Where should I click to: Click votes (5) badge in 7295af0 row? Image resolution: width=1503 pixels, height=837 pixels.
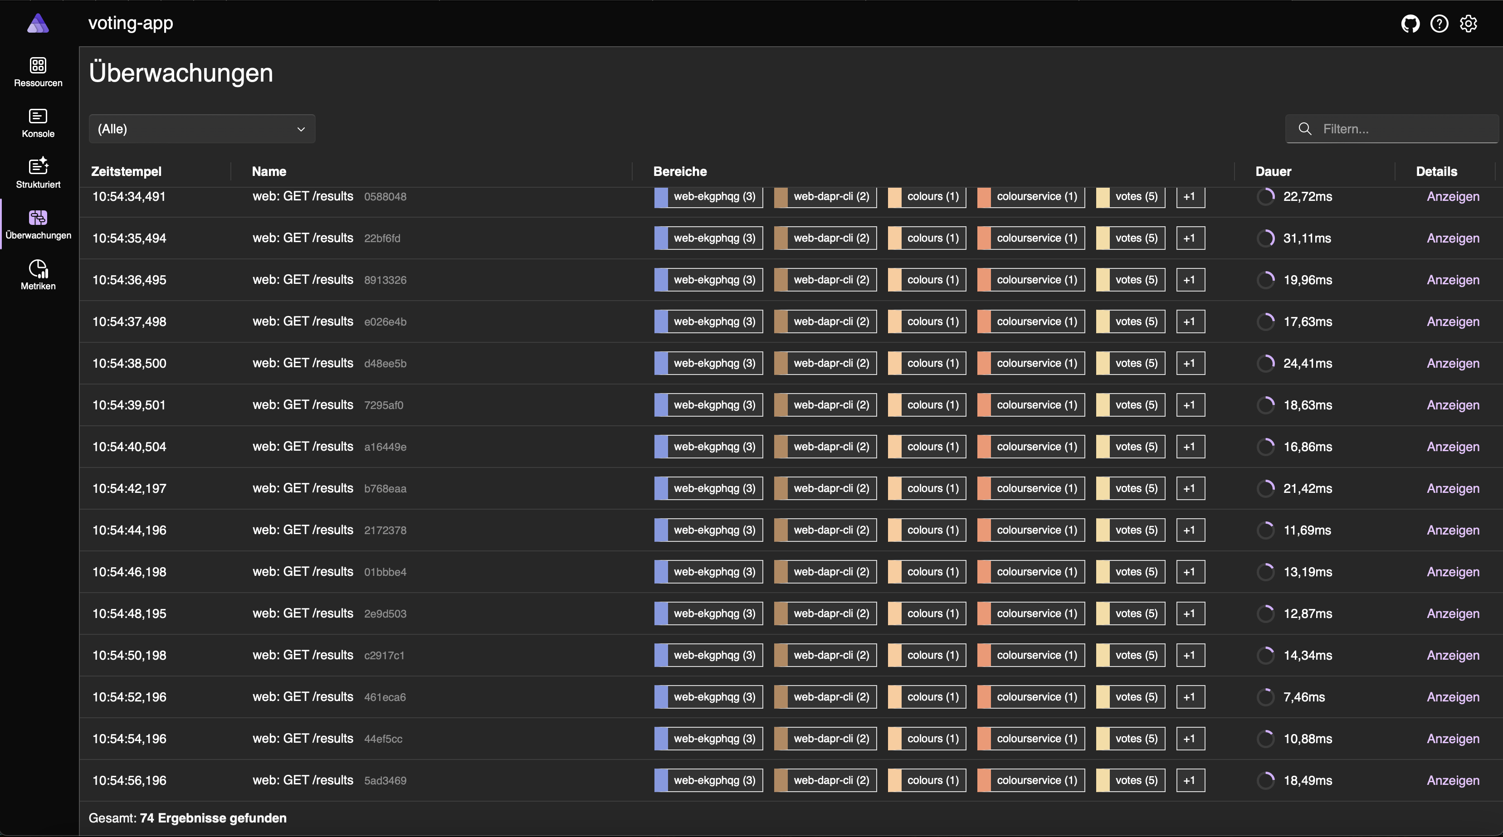1130,405
